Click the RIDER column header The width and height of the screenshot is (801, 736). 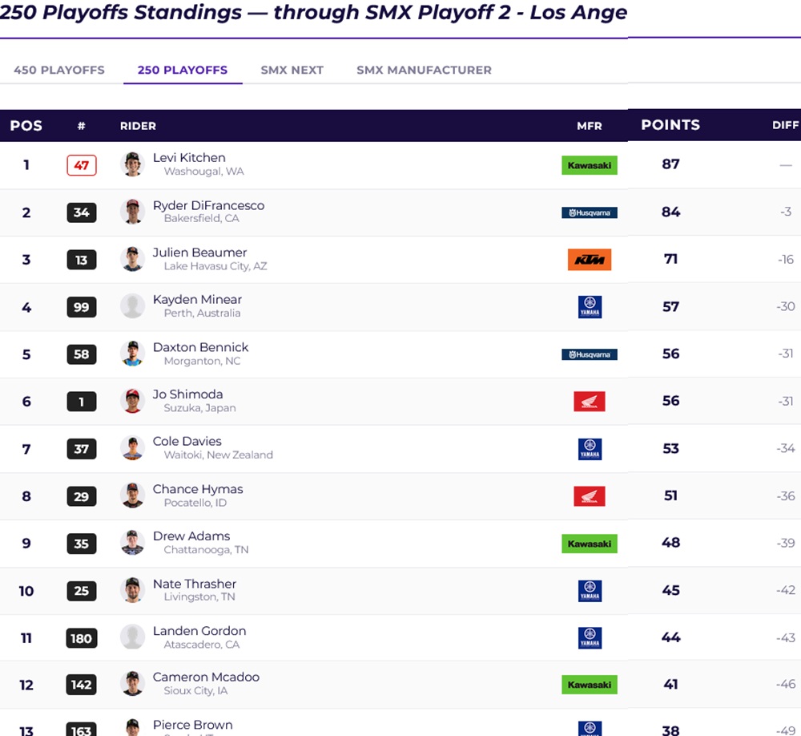click(138, 126)
